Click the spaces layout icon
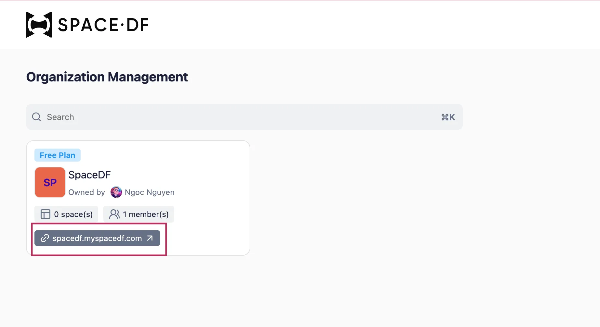Screen dimensions: 600x327 point(45,214)
